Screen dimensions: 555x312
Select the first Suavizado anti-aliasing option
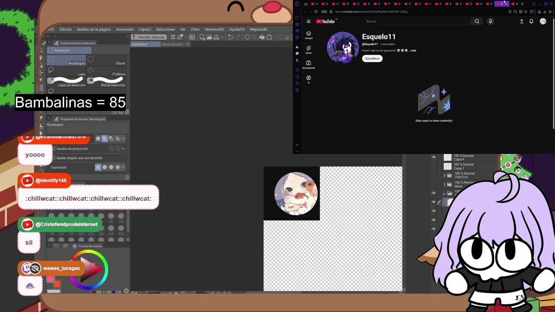pyautogui.click(x=98, y=167)
